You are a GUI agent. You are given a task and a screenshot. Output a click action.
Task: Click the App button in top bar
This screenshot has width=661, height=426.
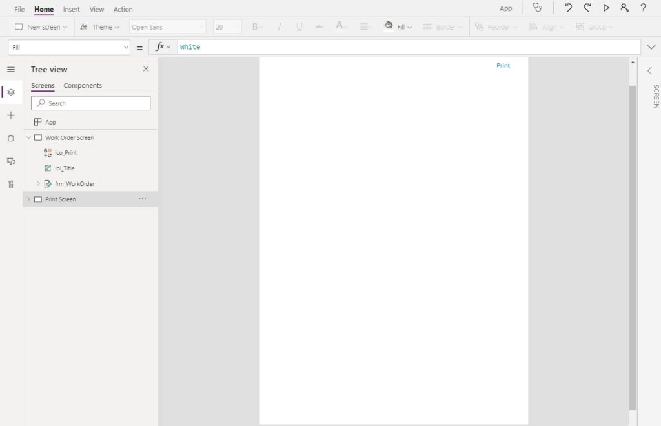pyautogui.click(x=505, y=8)
